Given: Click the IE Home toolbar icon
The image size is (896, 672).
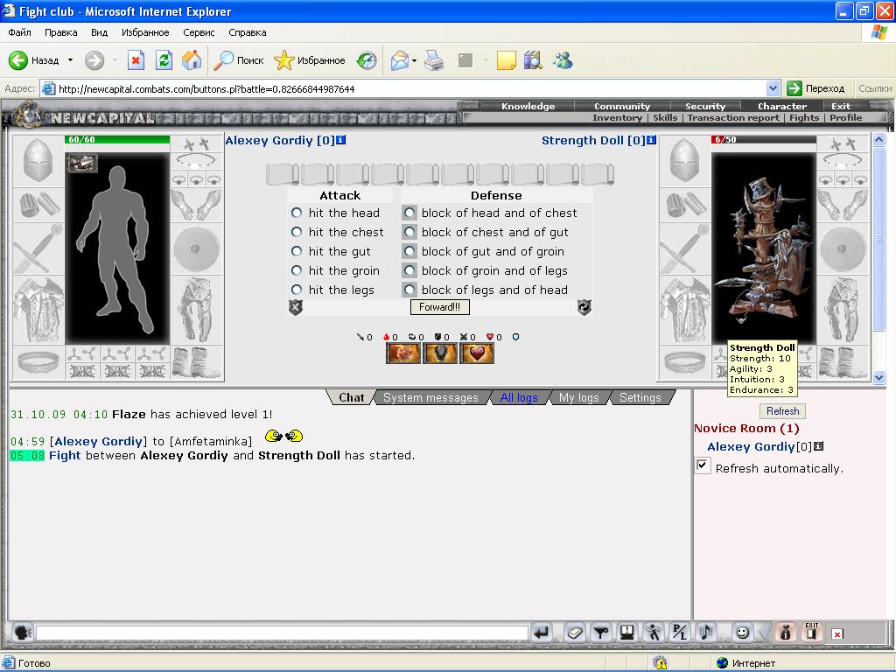Looking at the screenshot, I should (x=192, y=60).
